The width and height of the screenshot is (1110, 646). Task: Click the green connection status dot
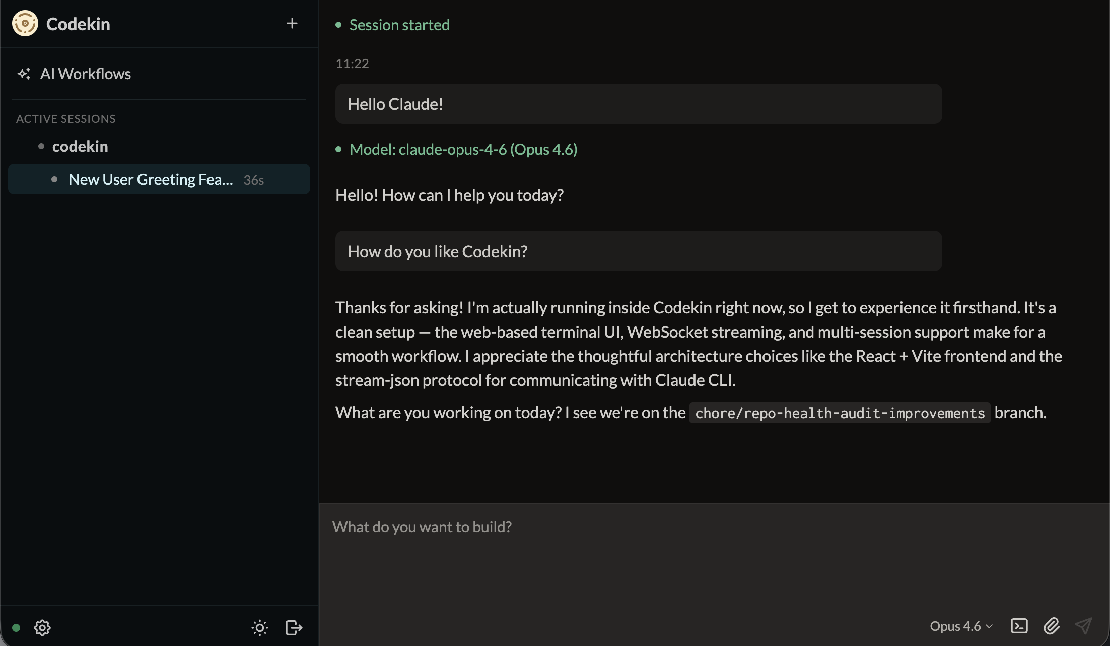pyautogui.click(x=16, y=627)
